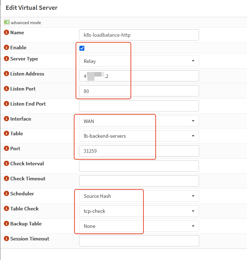Click the info icon next to Check Interval
247x260 pixels.
click(6, 164)
